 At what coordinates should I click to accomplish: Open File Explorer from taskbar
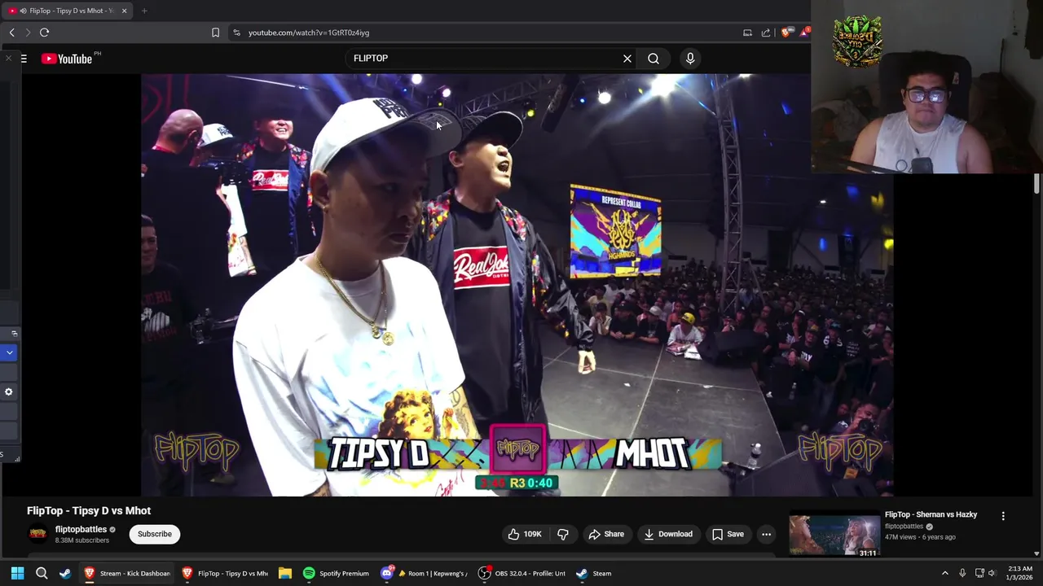[284, 573]
